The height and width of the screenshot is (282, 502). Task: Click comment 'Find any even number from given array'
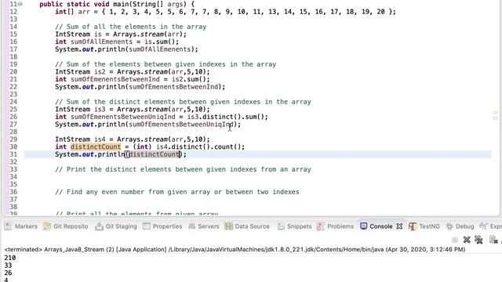pos(177,192)
